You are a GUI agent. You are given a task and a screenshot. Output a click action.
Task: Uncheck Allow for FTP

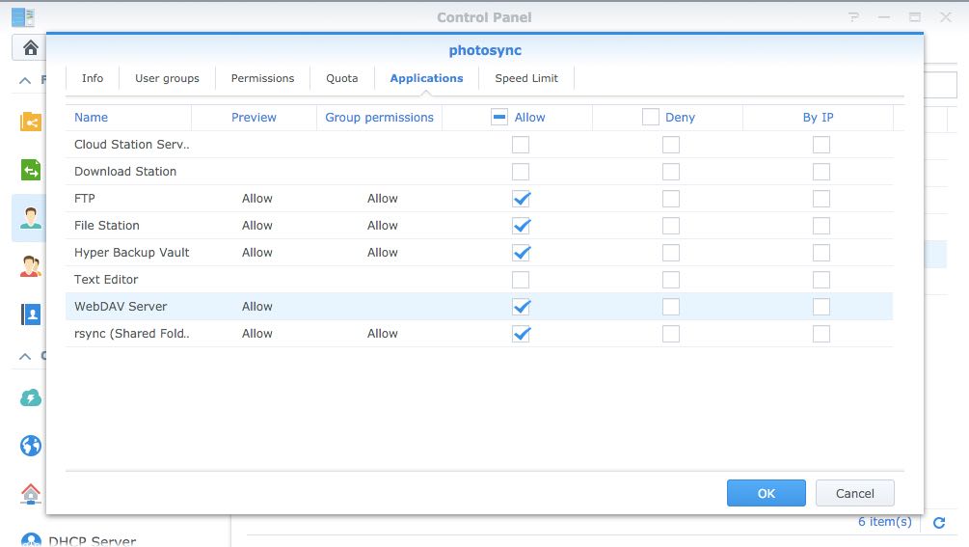(x=521, y=199)
